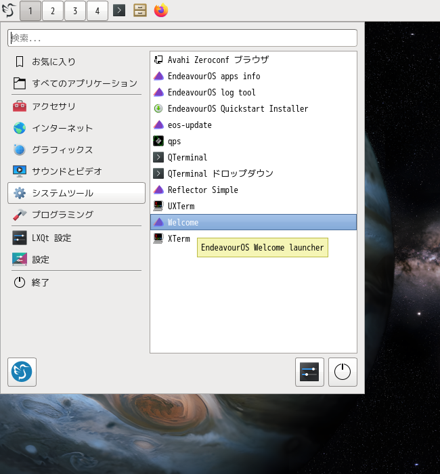Screen dimensions: 440x474
Task: Expand the LXQt 設定 submenu
Action: 51,238
